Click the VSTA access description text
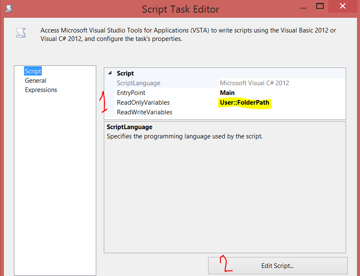 pos(188,35)
